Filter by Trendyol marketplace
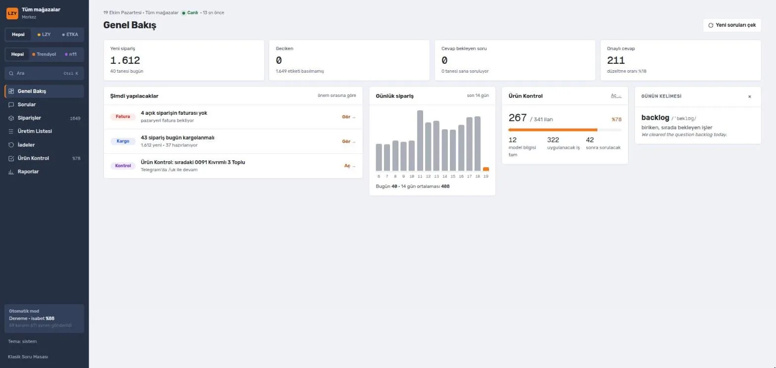This screenshot has width=776, height=368. coord(44,54)
